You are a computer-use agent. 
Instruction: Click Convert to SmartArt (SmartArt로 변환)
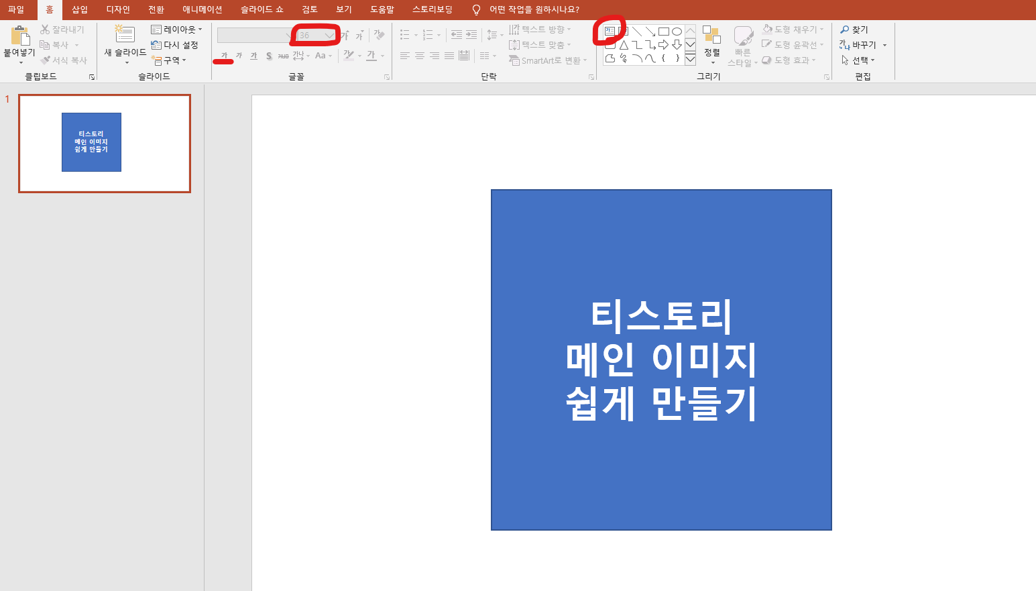[x=548, y=60]
